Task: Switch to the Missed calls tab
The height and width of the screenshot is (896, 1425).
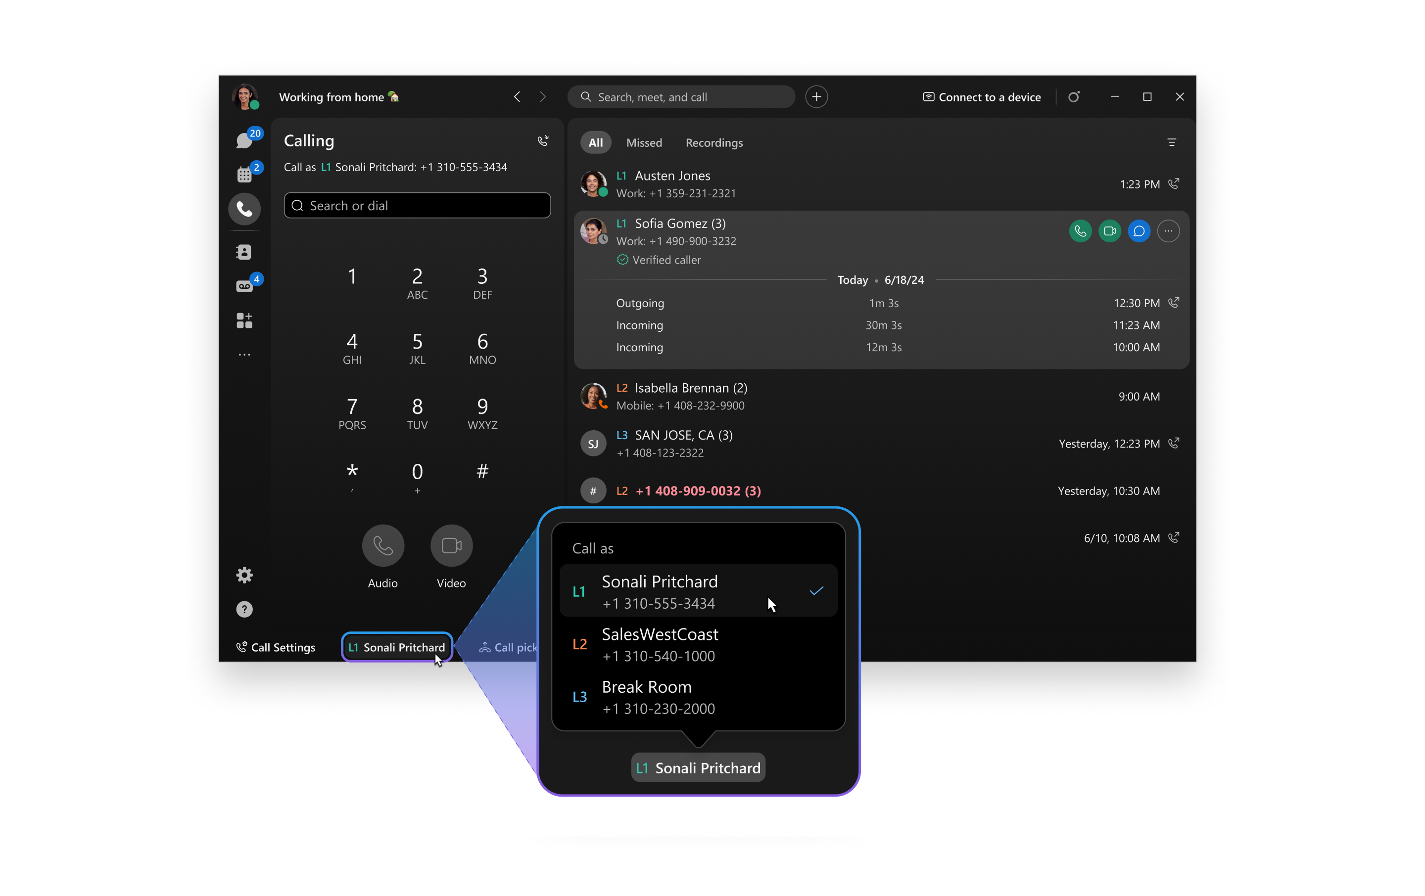Action: pyautogui.click(x=643, y=141)
